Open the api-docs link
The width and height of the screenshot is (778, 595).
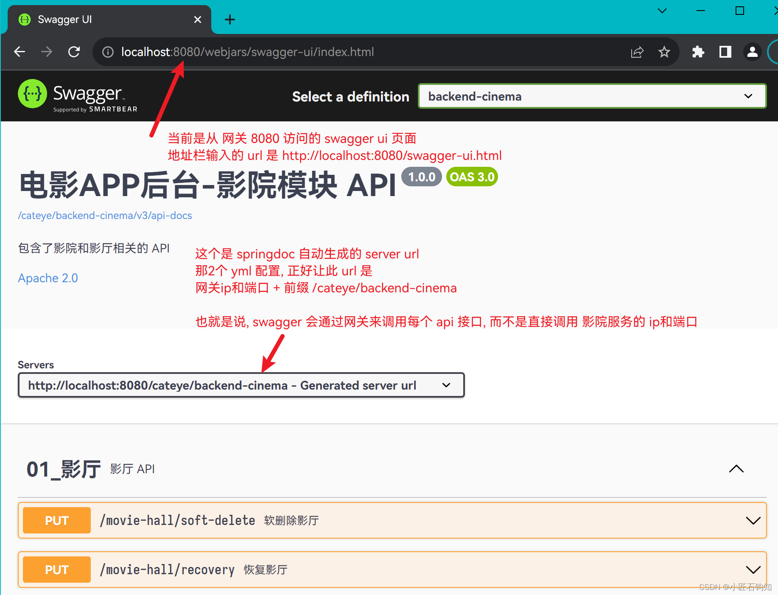[105, 216]
